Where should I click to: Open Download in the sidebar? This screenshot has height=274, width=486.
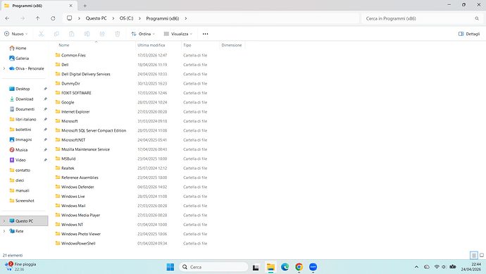24,99
